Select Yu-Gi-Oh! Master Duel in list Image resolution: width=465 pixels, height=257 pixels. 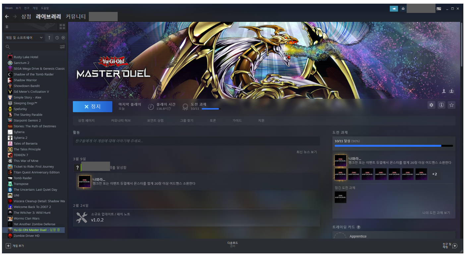(34, 230)
